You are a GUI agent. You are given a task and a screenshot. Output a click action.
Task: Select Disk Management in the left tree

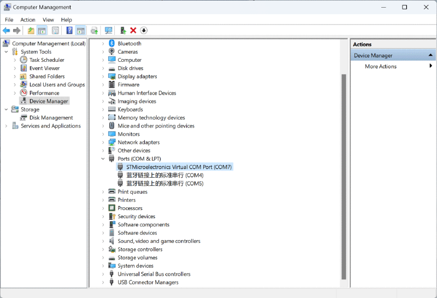[51, 118]
